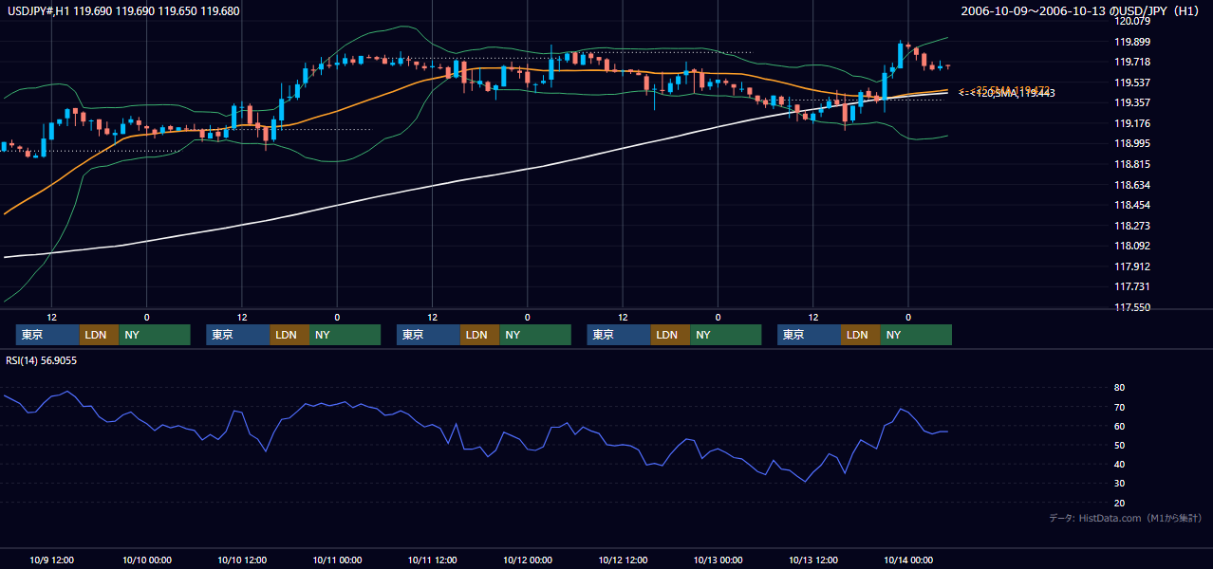
Task: Select the 117.731 price level label
Action: click(1131, 286)
